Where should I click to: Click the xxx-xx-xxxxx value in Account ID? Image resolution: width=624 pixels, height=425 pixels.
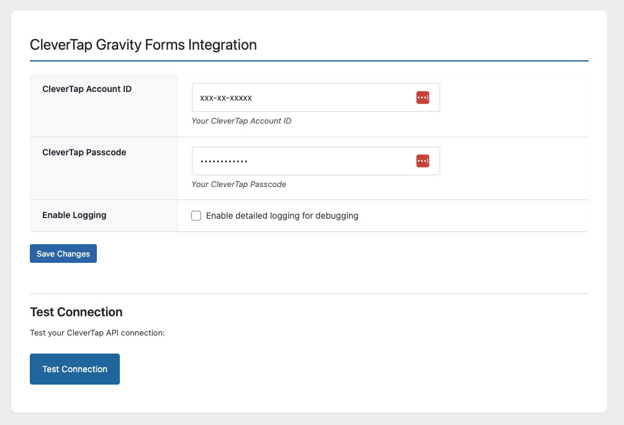(225, 98)
